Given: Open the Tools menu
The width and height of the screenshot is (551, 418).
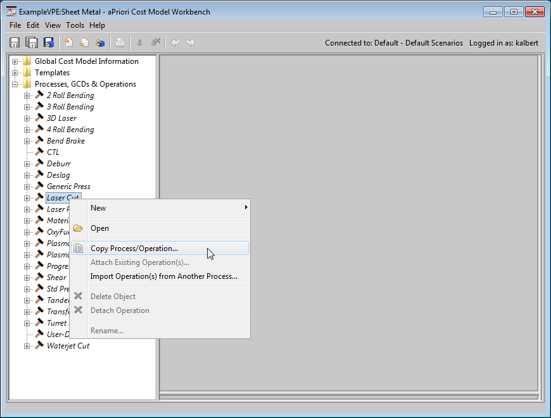Looking at the screenshot, I should [75, 25].
